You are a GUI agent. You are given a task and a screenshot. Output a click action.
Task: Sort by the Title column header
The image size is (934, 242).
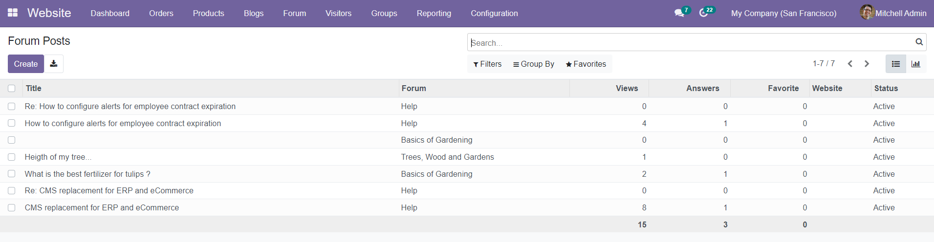[210, 88]
